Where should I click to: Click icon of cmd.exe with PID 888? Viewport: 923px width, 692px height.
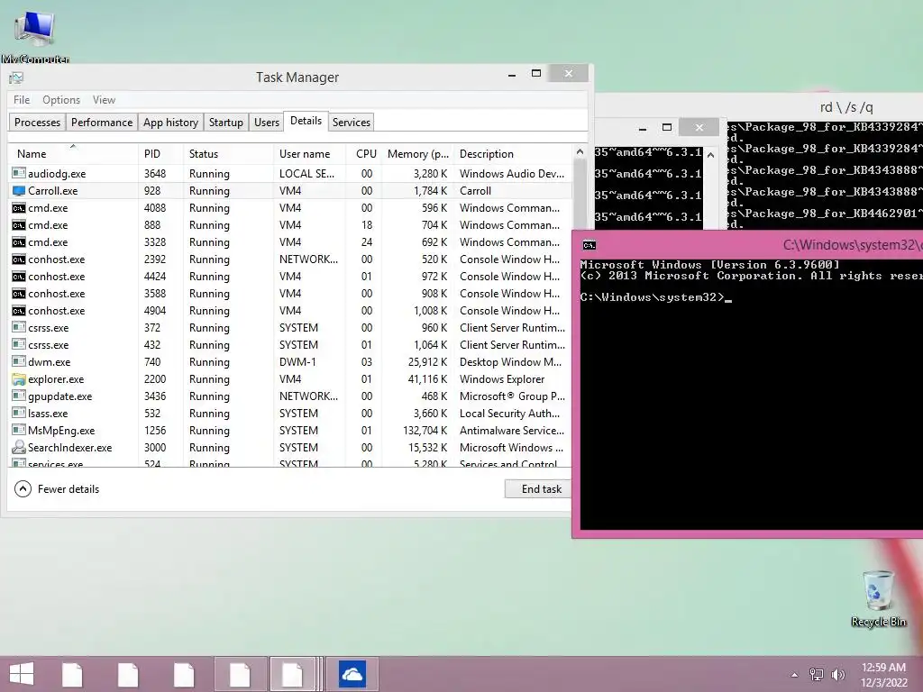(x=19, y=224)
